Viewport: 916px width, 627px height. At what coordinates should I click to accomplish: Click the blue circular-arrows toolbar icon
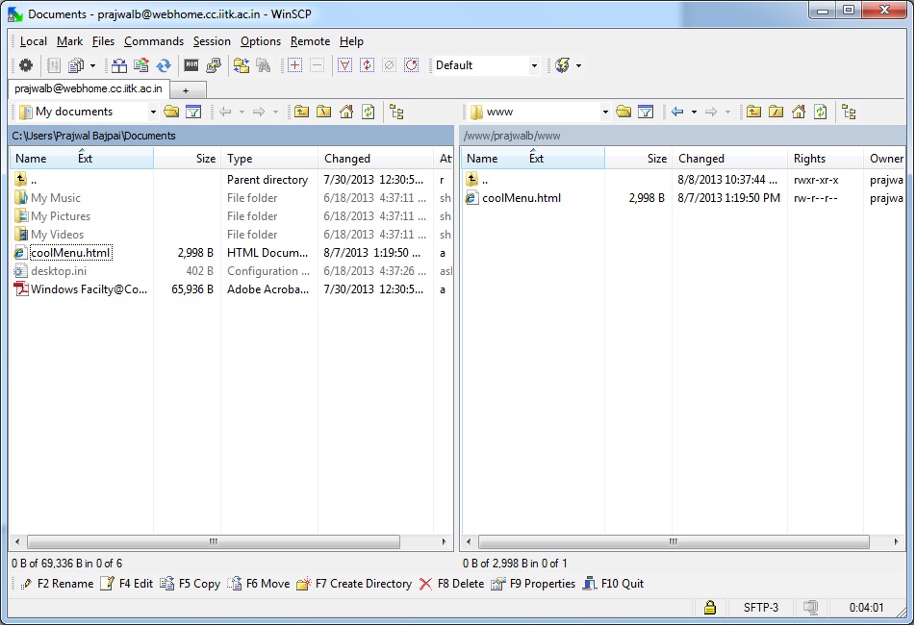click(164, 65)
